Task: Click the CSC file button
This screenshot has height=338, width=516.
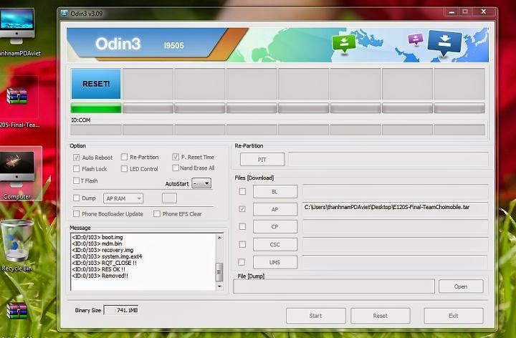Action: tap(275, 244)
